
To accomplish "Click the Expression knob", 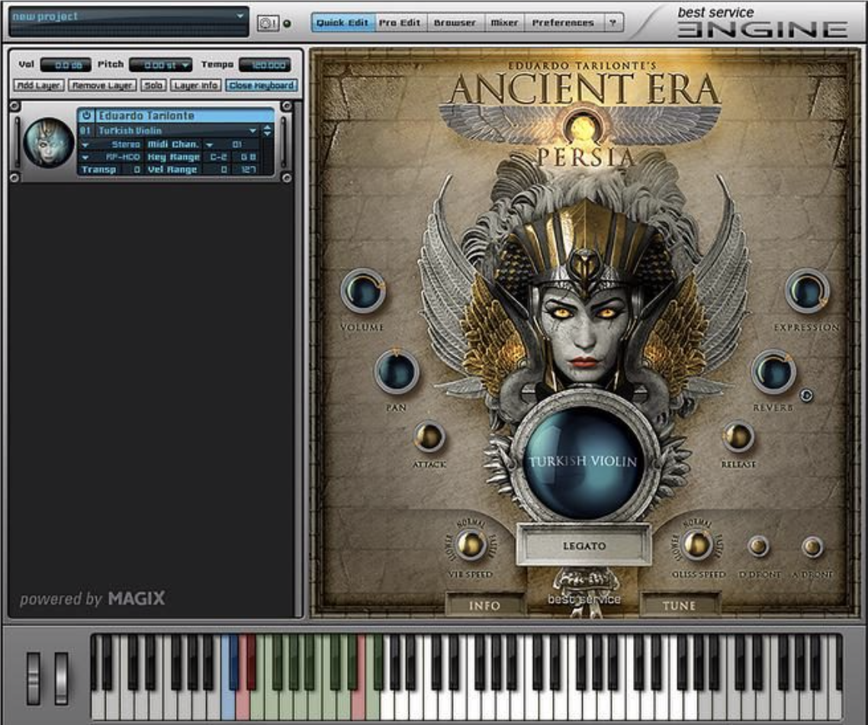I will [807, 291].
